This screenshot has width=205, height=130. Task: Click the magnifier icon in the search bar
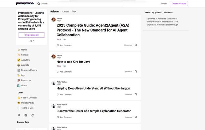(39, 4)
